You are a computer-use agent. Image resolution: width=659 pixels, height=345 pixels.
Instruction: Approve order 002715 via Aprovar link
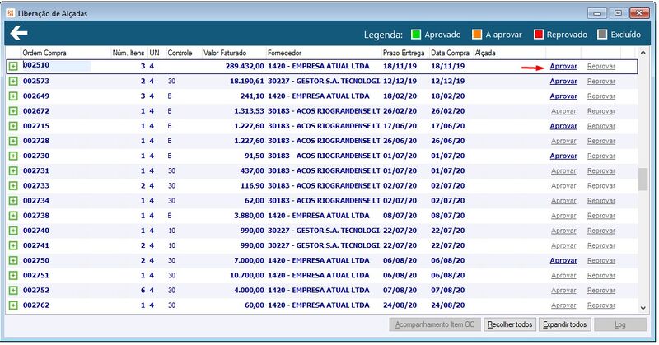tap(563, 126)
